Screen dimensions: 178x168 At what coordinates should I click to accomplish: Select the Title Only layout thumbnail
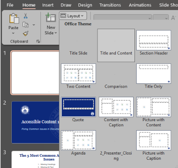tap(154, 73)
